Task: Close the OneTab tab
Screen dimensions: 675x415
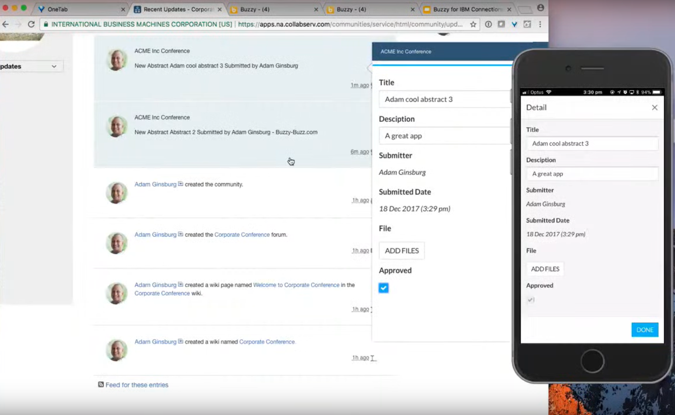Action: [x=123, y=9]
